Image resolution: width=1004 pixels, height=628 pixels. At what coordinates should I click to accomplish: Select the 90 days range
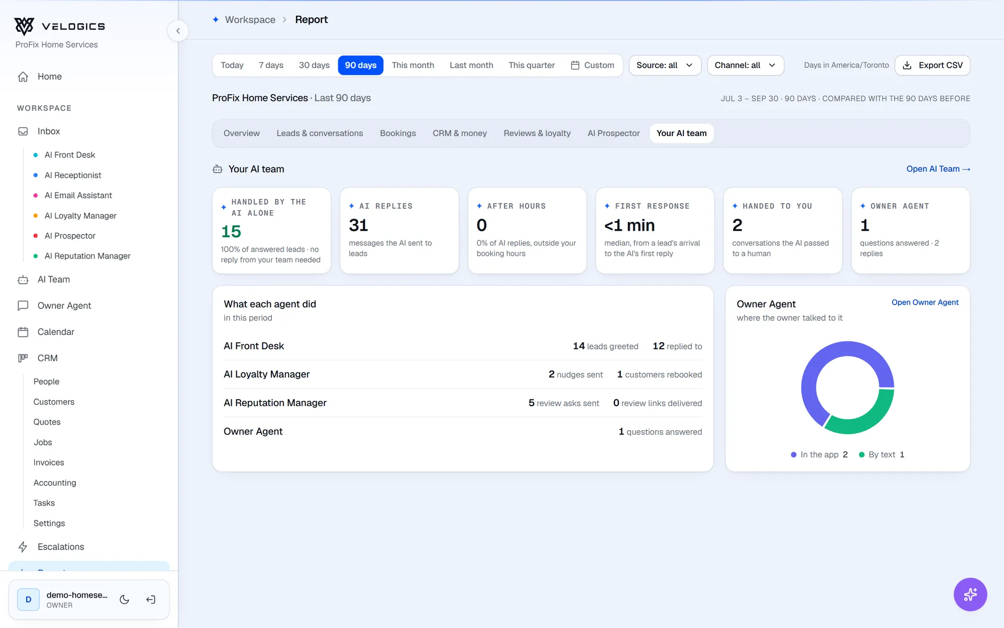361,65
